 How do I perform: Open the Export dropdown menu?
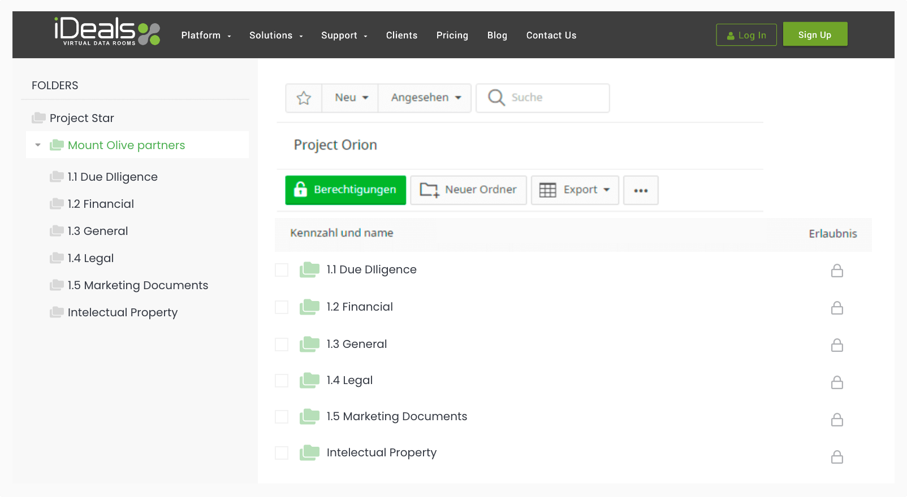point(575,190)
